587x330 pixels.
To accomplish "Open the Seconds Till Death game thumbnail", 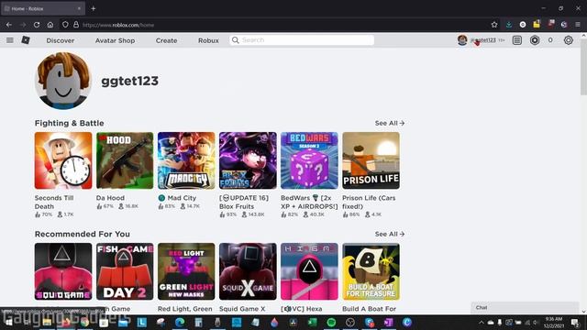I will tap(63, 160).
